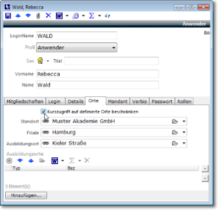The width and height of the screenshot is (218, 210).
Task: Click the blue X delete icon in top toolbar
Action: tap(48, 16)
